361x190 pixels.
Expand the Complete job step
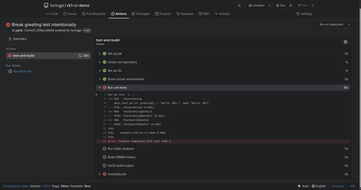[100, 174]
